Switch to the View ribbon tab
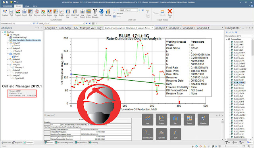The image size is (254, 148). point(35,6)
